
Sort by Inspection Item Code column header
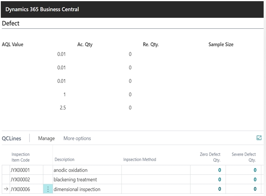pyautogui.click(x=20, y=157)
